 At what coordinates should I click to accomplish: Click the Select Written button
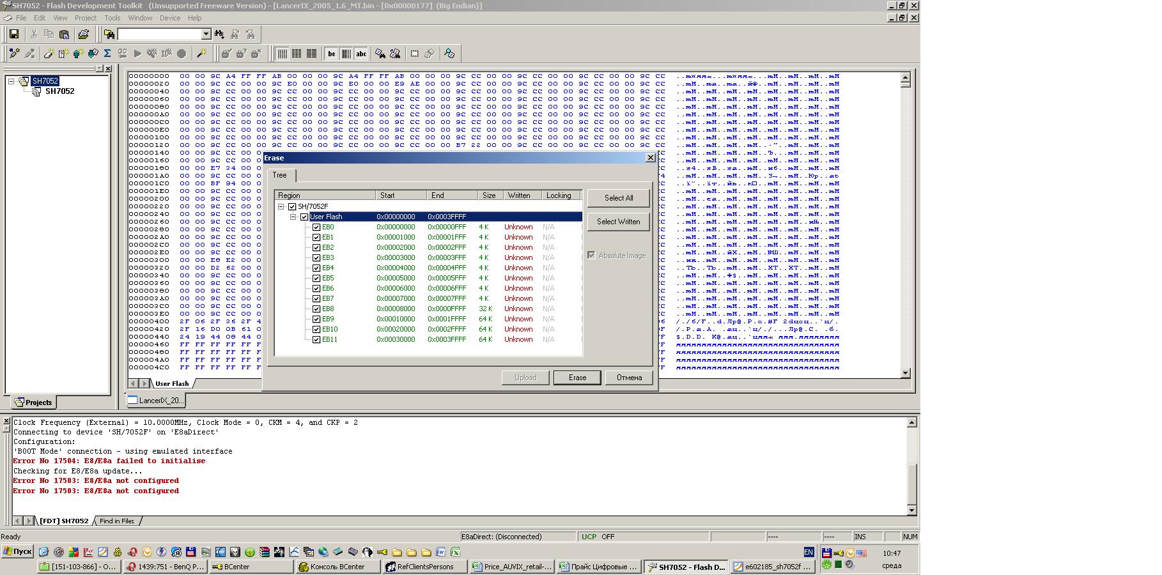click(x=619, y=222)
